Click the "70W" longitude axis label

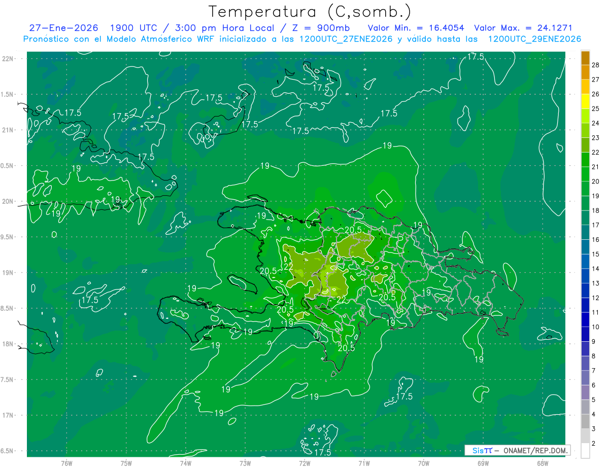click(424, 463)
